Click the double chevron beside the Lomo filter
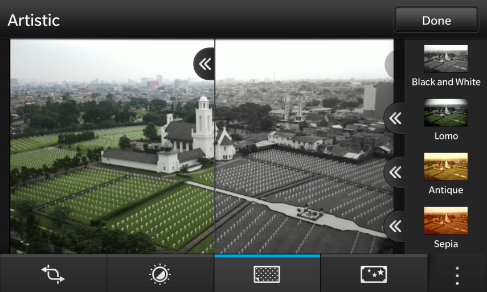 [x=395, y=118]
